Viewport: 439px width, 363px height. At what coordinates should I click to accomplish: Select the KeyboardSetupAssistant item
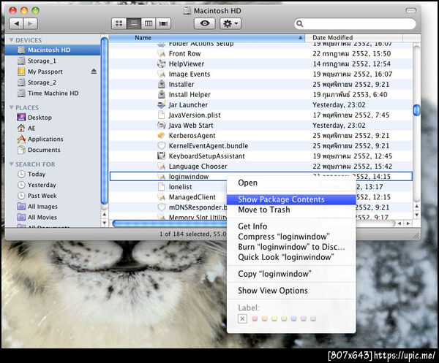point(260,156)
